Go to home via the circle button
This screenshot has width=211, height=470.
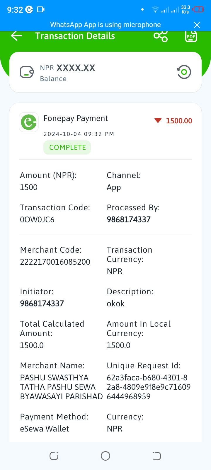[105, 456]
